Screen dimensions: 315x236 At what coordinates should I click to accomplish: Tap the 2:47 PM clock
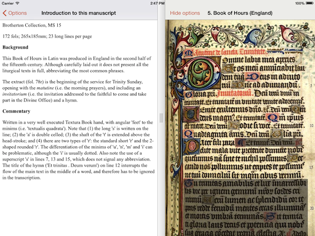(x=157, y=3)
